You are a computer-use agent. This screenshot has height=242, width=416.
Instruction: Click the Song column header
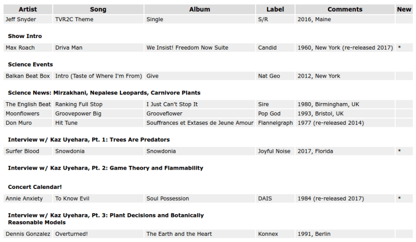pos(98,9)
